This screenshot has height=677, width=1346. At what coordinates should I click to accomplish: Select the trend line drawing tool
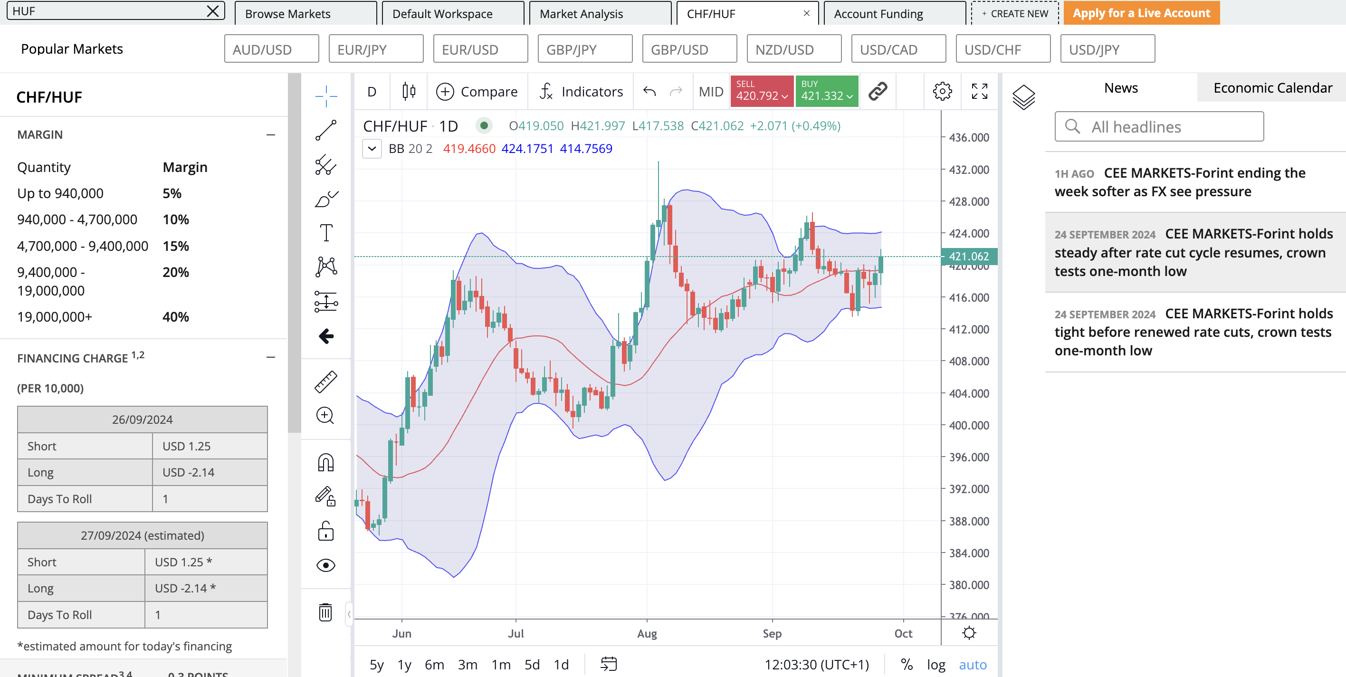[326, 130]
